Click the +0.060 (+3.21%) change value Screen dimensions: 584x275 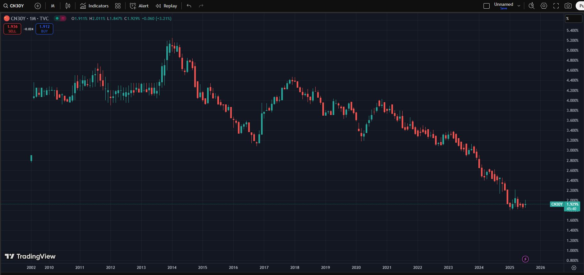coord(157,19)
